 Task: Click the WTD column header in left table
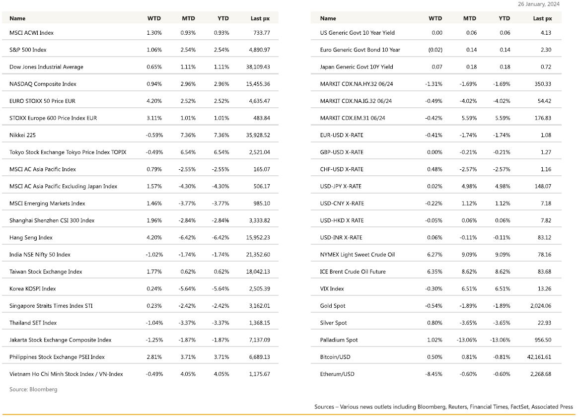point(154,18)
